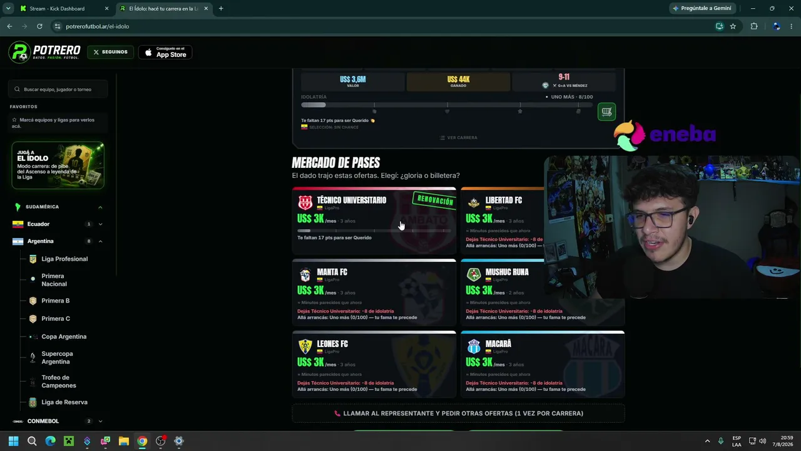Click the US$ 3,6M valor stat box
The image size is (801, 451).
pos(353,81)
